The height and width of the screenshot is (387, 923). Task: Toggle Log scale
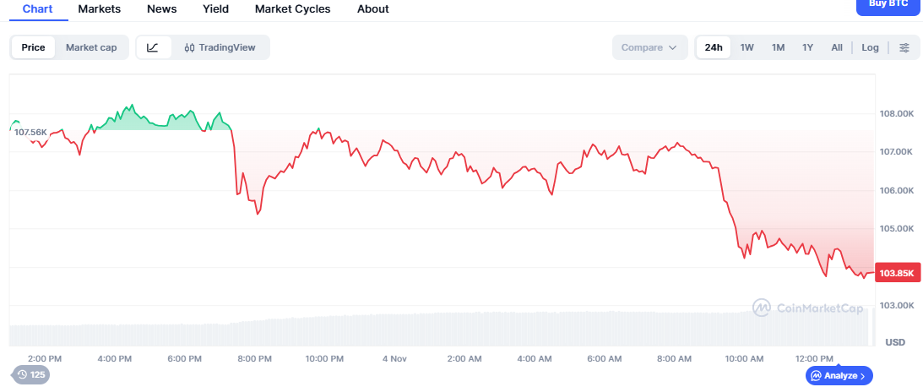(870, 47)
